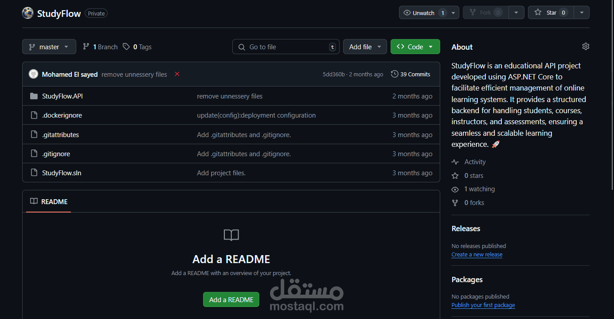The height and width of the screenshot is (319, 614).
Task: Open the StudyFlow repository avatar
Action: 27,13
